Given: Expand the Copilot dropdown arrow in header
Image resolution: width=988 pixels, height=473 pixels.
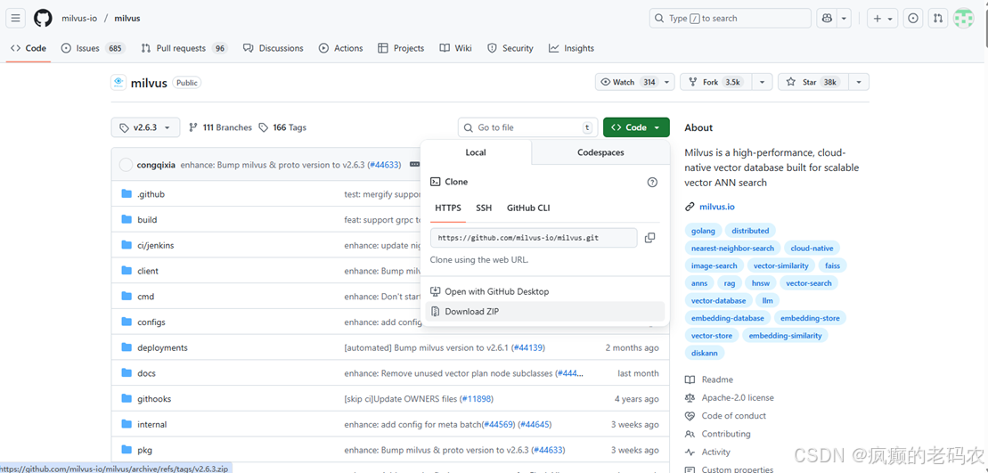Looking at the screenshot, I should point(844,19).
